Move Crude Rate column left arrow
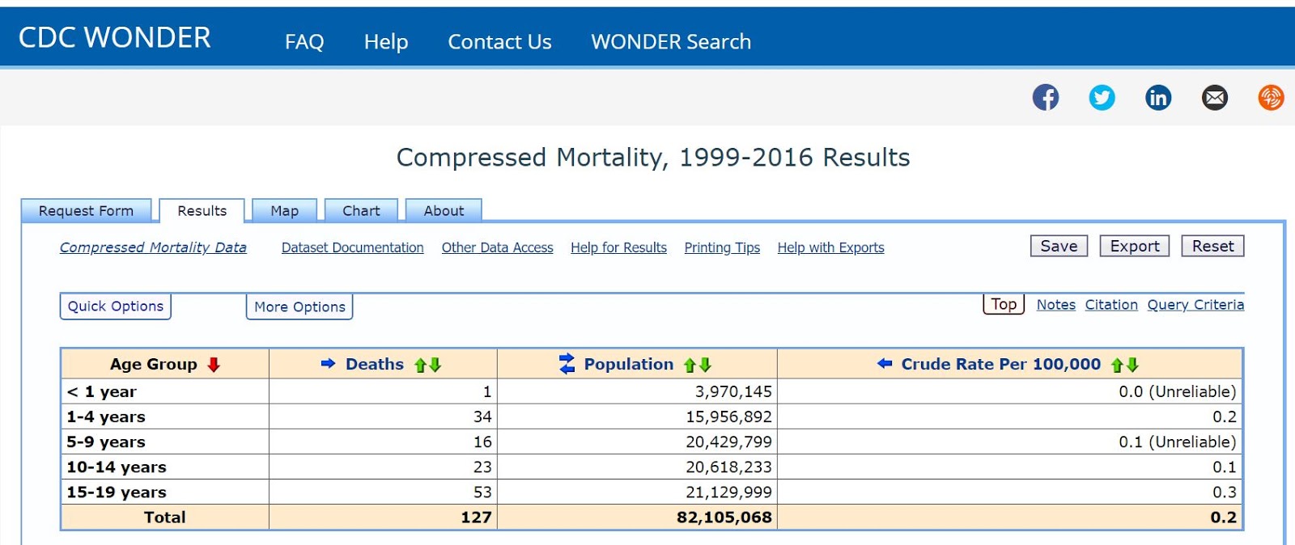The width and height of the screenshot is (1295, 545). pyautogui.click(x=885, y=364)
